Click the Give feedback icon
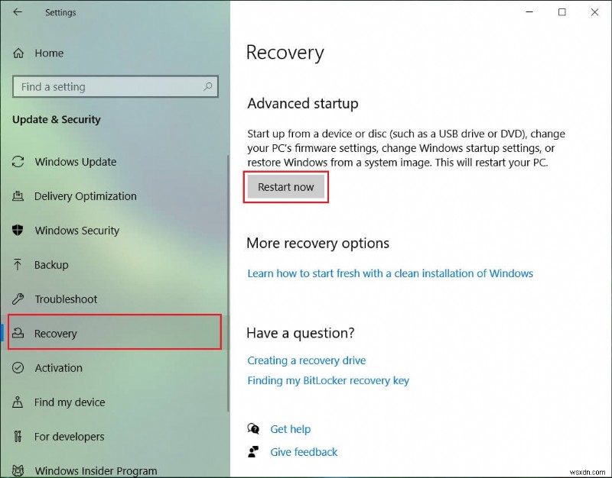This screenshot has height=478, width=612. click(254, 452)
